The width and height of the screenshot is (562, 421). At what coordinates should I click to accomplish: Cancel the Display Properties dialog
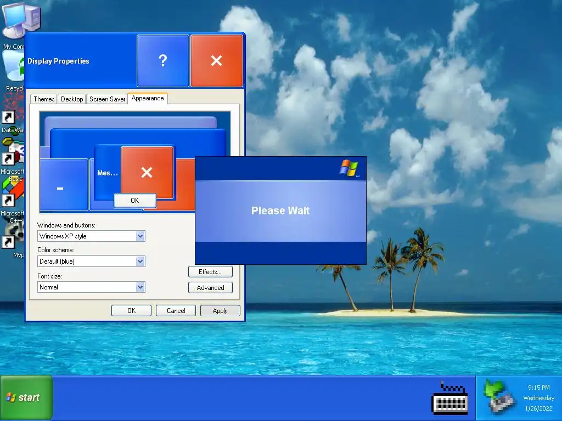(x=176, y=311)
